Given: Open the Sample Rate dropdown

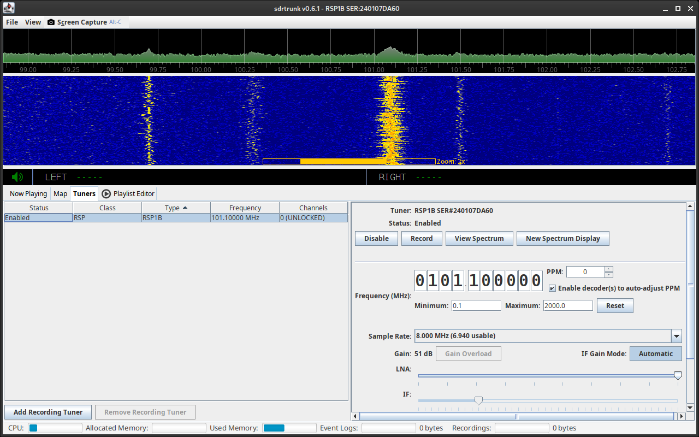Looking at the screenshot, I should pos(677,336).
